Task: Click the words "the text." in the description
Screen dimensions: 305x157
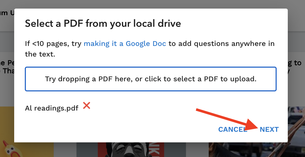Action: [40, 54]
